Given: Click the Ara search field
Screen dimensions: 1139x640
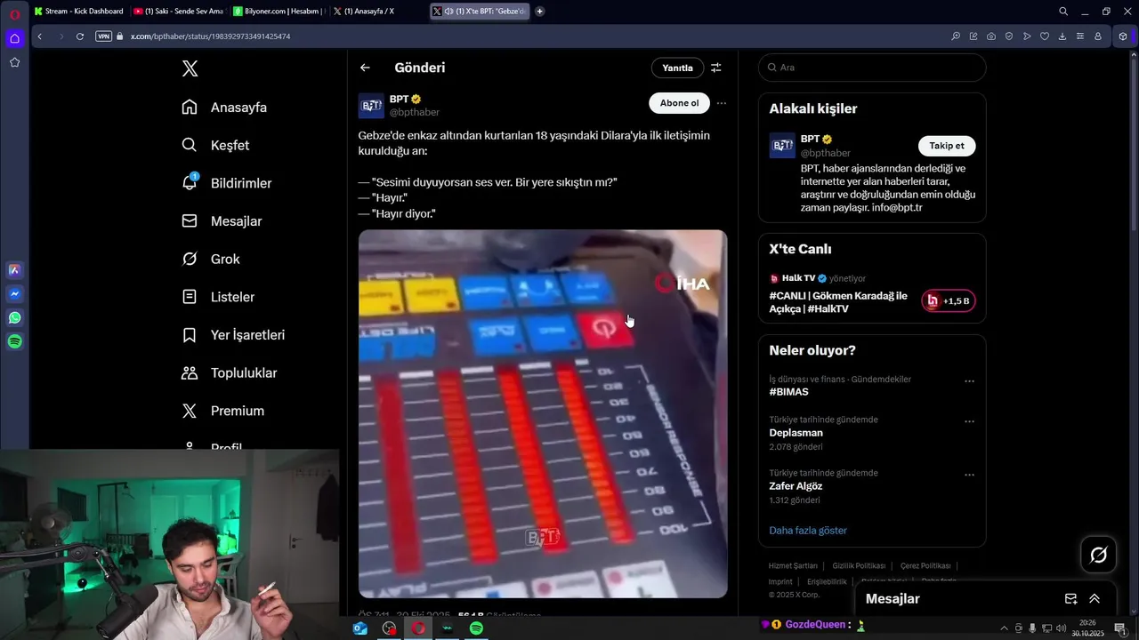Looking at the screenshot, I should [872, 68].
